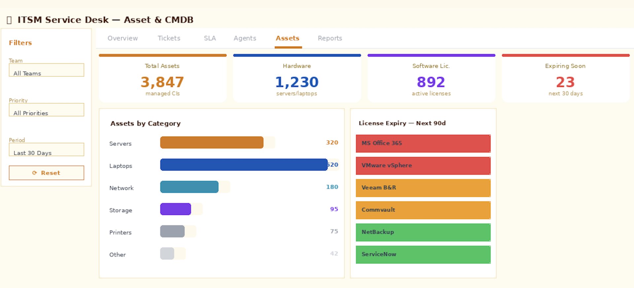Click the purple Storage bar
Viewport: 634px width, 288px height.
175,209
